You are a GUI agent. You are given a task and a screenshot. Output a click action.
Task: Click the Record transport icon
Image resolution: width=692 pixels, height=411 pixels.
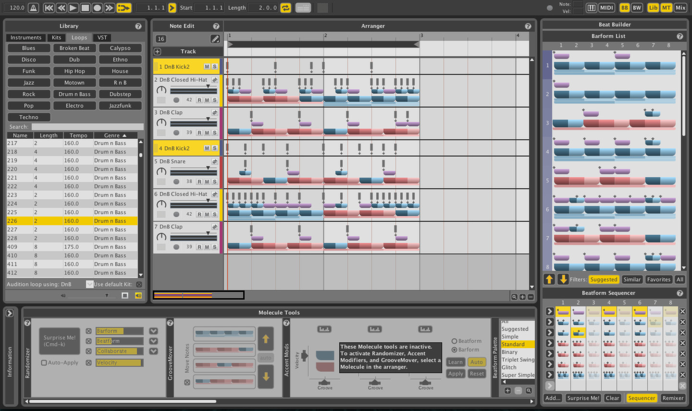[x=97, y=8]
